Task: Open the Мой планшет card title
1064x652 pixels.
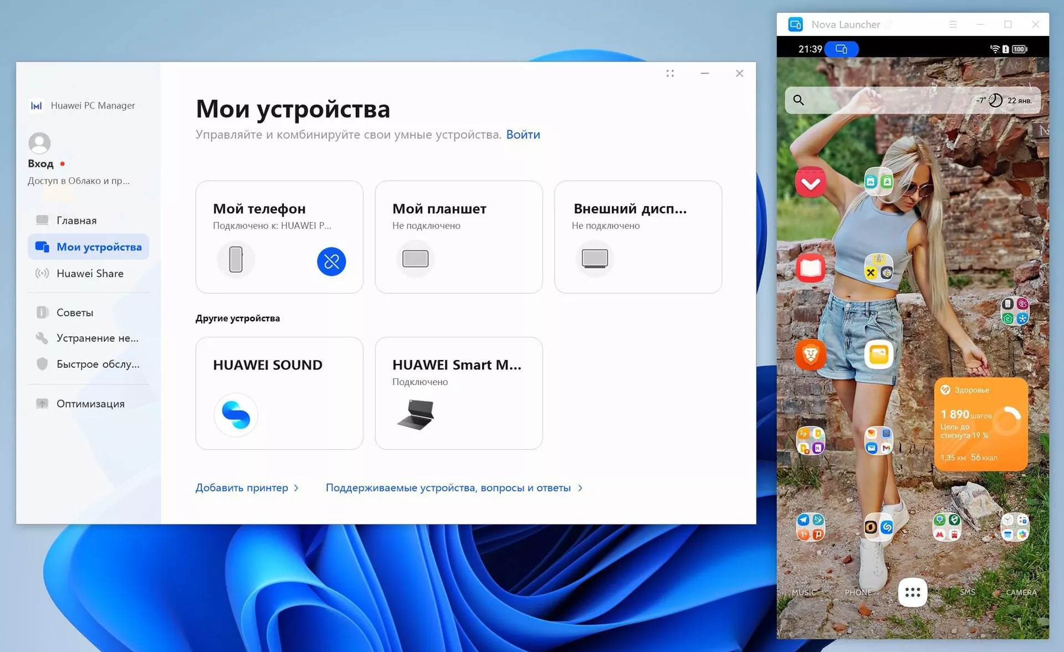Action: (x=439, y=208)
